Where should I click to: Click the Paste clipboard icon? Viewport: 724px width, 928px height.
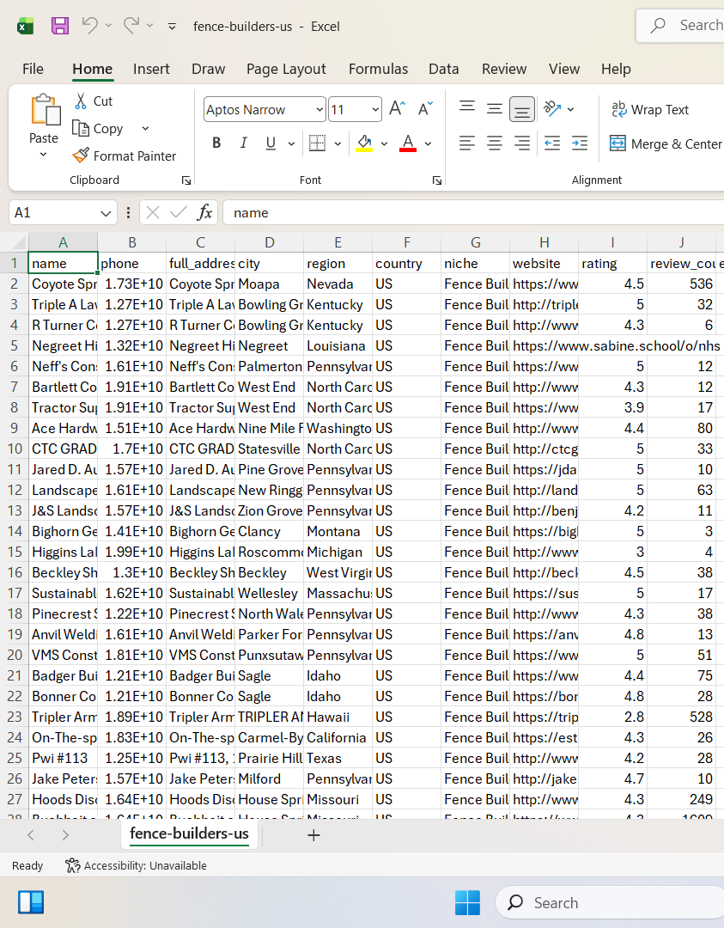coord(45,110)
